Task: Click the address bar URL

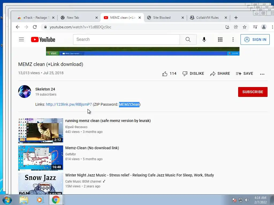Action: pos(80,27)
